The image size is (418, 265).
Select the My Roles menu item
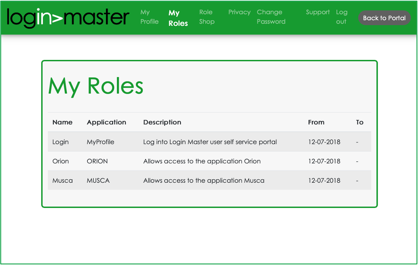click(x=178, y=17)
